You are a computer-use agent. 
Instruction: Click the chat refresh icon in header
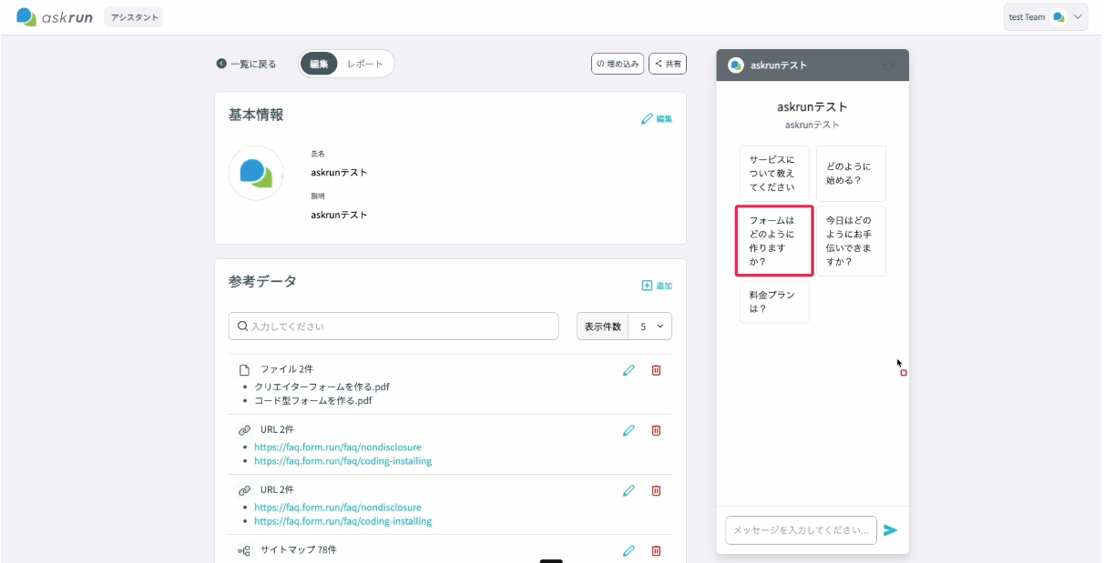[889, 65]
